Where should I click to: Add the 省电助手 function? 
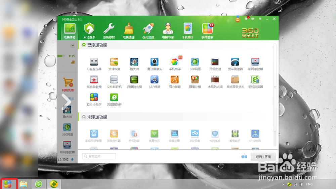coord(235,136)
